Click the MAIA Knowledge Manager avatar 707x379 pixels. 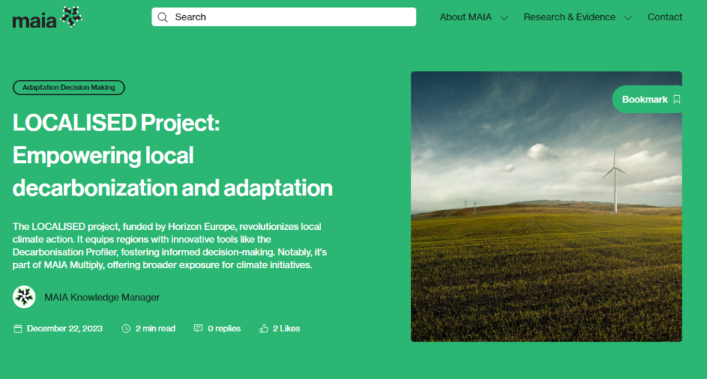(x=24, y=297)
